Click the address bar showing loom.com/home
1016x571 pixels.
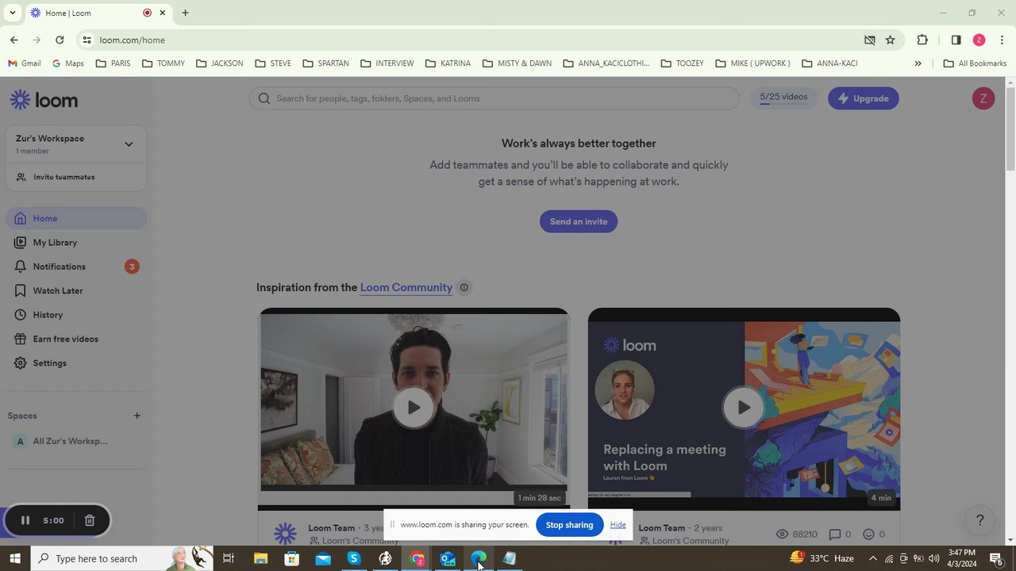click(476, 40)
